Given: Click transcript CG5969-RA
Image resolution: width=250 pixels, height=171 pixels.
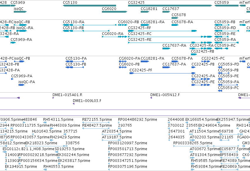Looking at the screenshot, I should tap(13, 43).
